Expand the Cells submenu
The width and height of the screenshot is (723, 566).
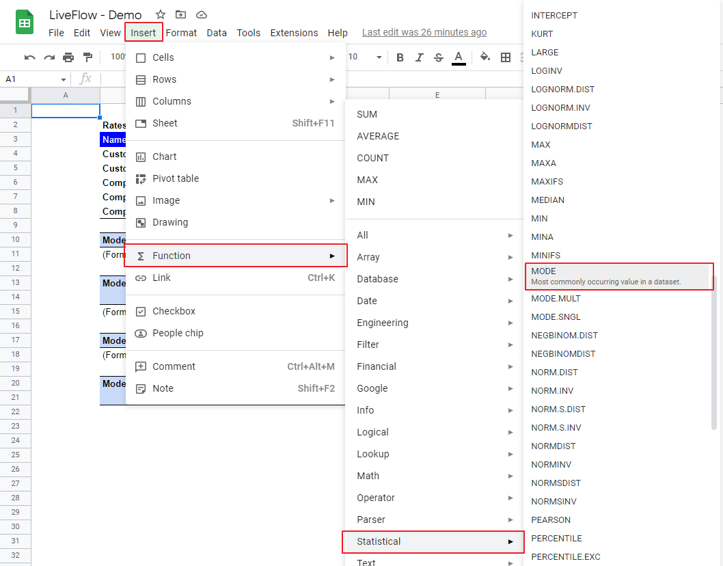235,57
